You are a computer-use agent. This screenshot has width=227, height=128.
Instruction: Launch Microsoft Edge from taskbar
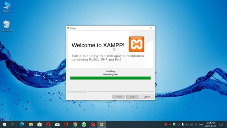point(22,124)
